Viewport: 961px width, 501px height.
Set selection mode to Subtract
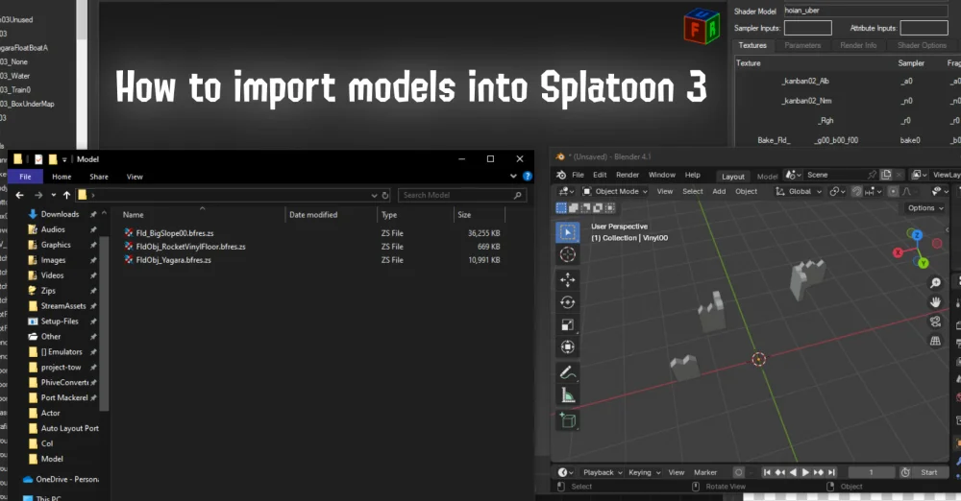[x=585, y=208]
